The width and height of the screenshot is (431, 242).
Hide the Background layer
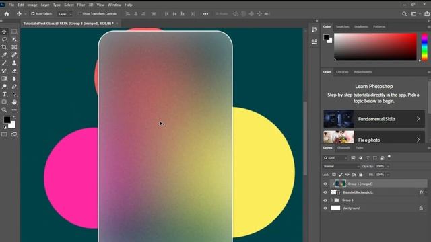[325, 208]
